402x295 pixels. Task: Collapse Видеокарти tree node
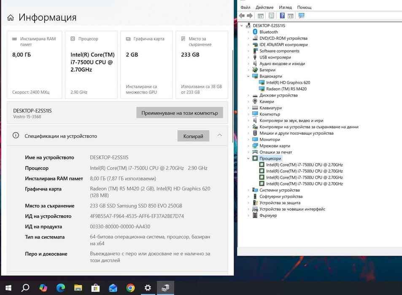click(248, 76)
